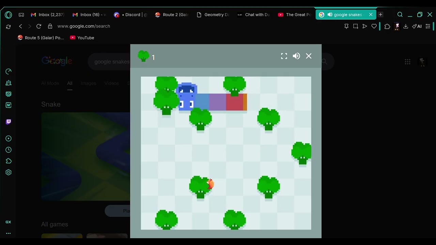This screenshot has width=436, height=245.
Task: Click the pinboard pin icon in toolbar
Action: click(346, 26)
